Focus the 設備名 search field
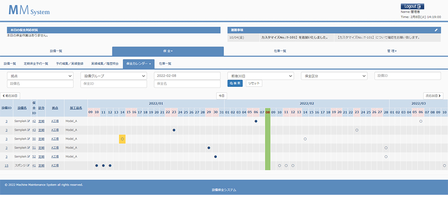Screen dimensions: 448x206 40,84
